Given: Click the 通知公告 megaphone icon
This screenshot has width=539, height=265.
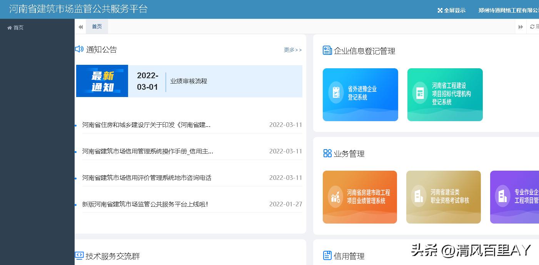Looking at the screenshot, I should 79,49.
